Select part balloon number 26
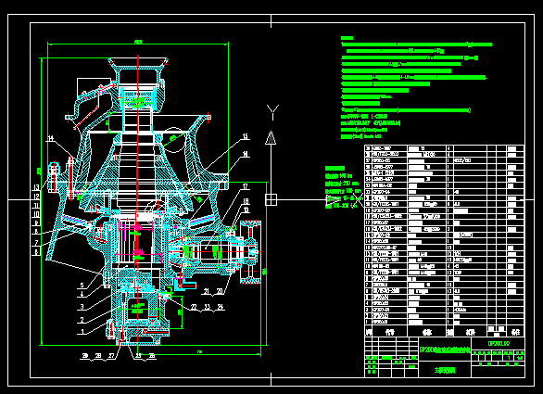This screenshot has height=394, width=543. tap(151, 356)
